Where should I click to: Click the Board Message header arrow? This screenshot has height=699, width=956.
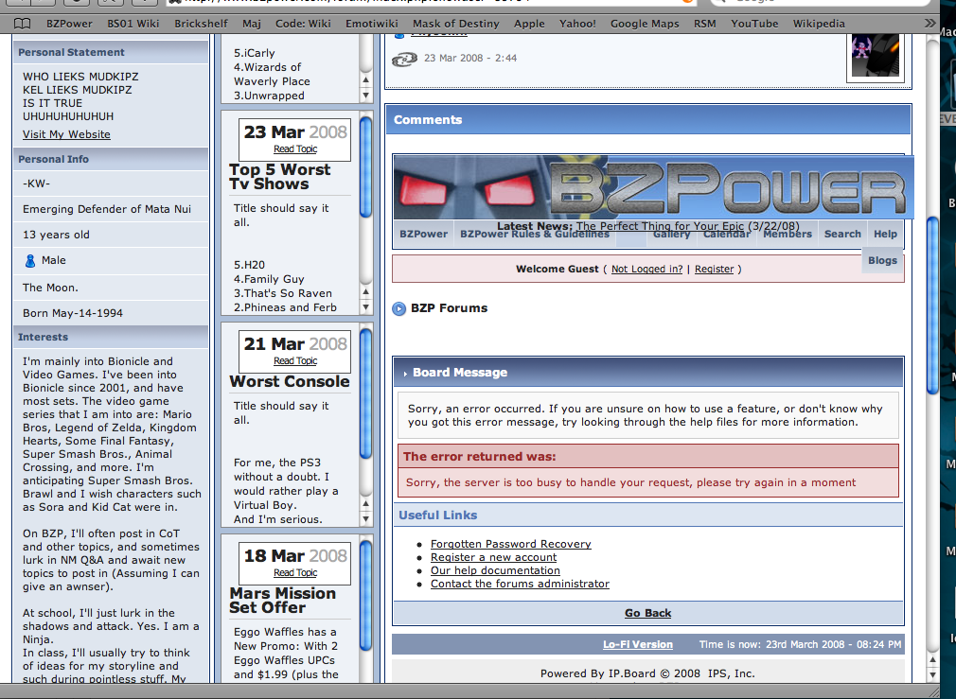[x=405, y=374]
